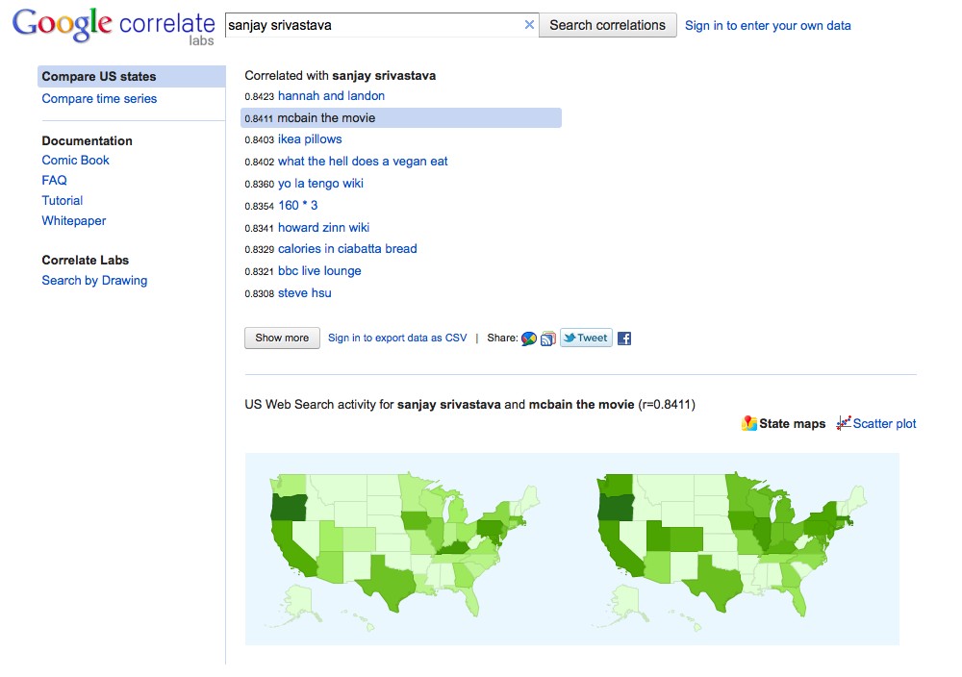Switch to Compare time series
Viewport: 962px width, 677px height.
coord(99,99)
